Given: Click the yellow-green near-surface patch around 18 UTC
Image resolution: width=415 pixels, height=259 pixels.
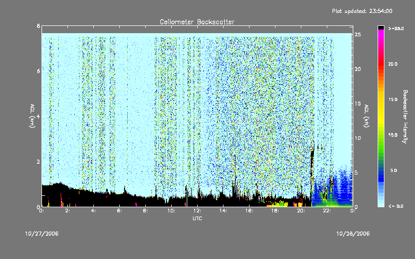Looking at the screenshot, I should click(277, 204).
